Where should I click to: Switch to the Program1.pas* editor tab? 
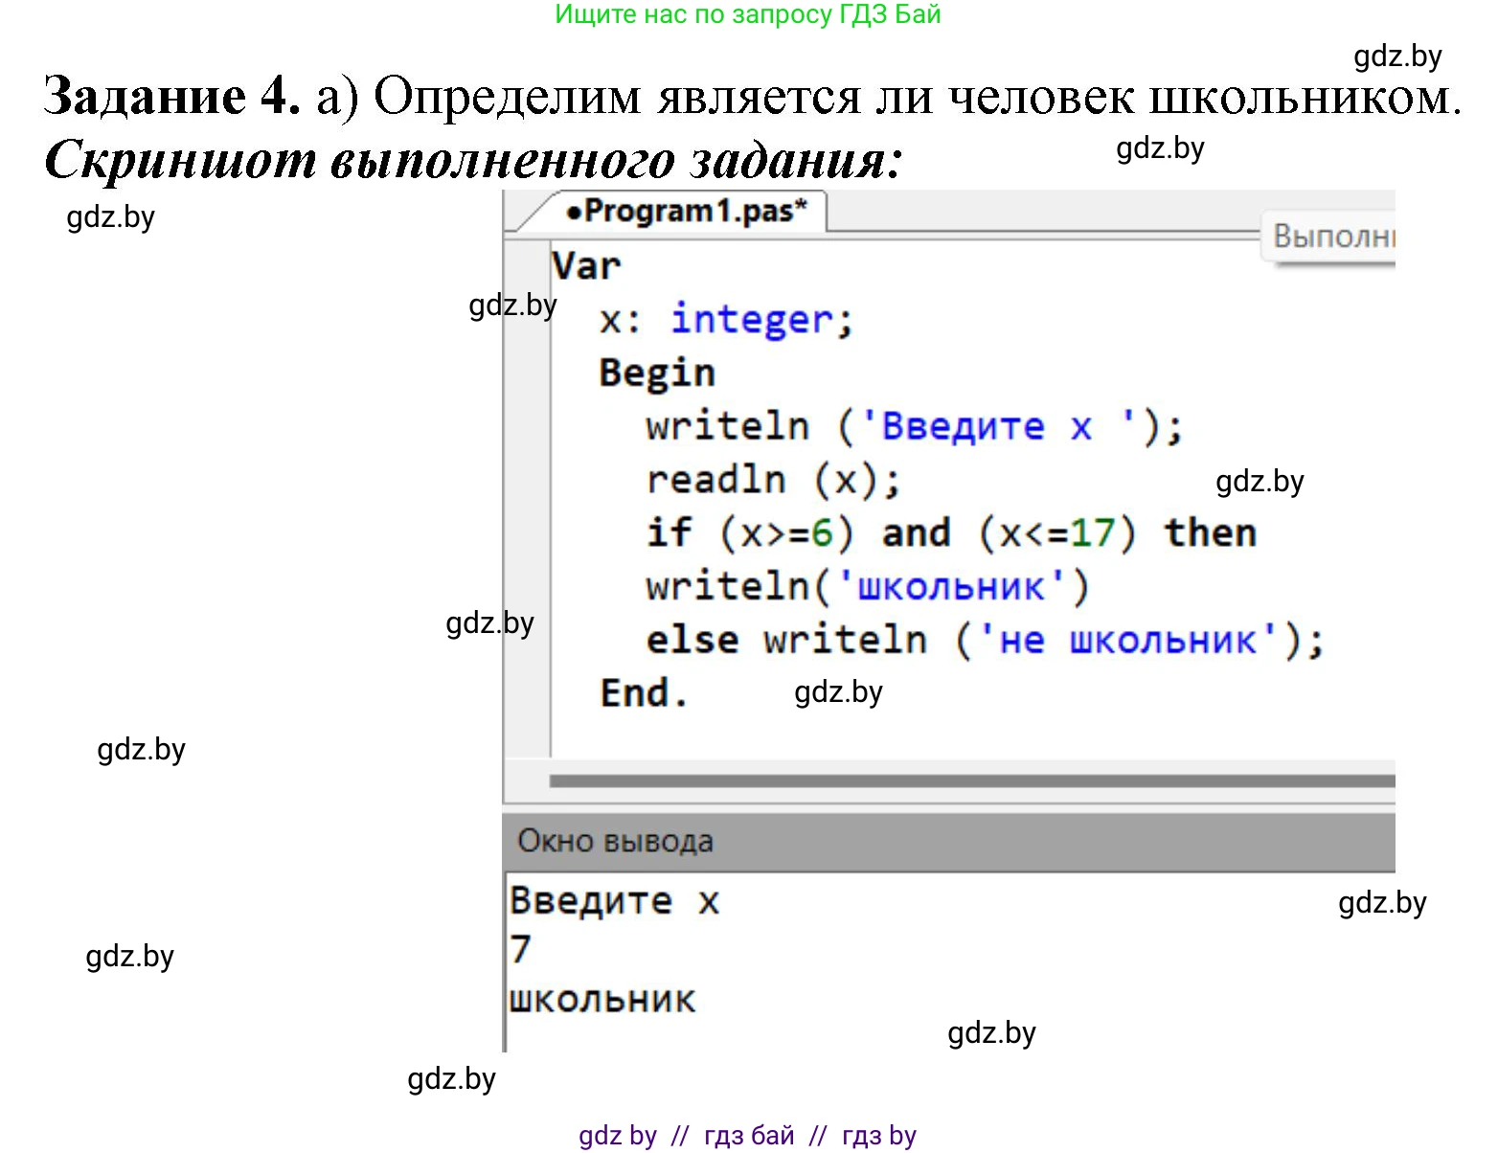(x=690, y=213)
